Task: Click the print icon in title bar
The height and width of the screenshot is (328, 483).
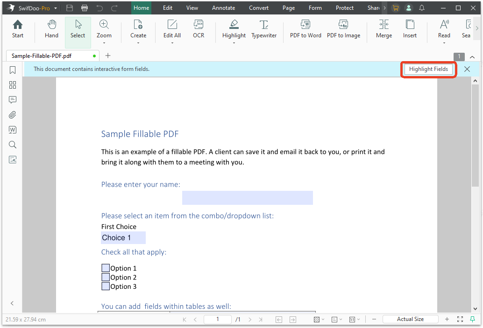Action: 85,8
